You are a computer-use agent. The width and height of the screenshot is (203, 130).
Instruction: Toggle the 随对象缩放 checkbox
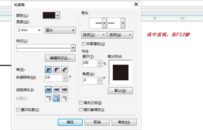(81, 109)
